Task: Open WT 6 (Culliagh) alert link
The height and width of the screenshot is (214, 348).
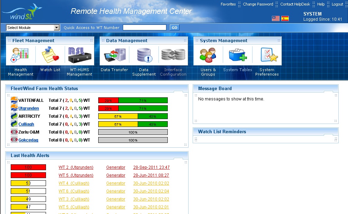Action: (x=74, y=191)
